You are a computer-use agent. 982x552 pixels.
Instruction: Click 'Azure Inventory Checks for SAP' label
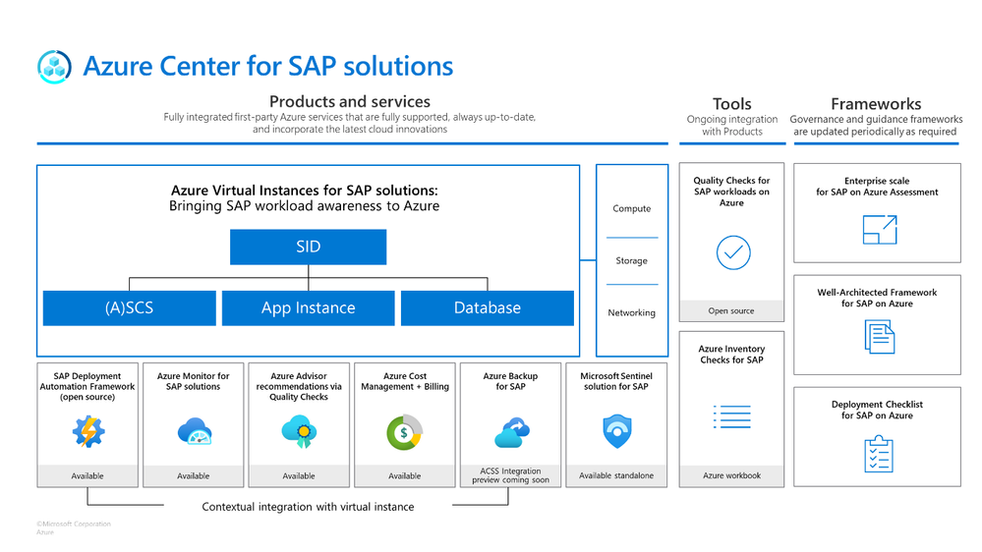tap(732, 355)
